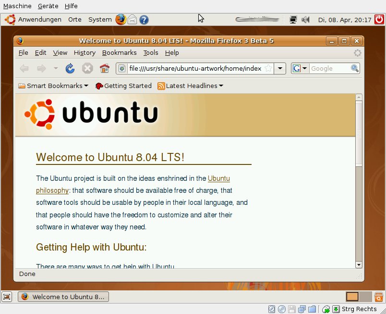Image resolution: width=386 pixels, height=314 pixels.
Task: Open the address bar history dropdown
Action: pyautogui.click(x=280, y=68)
